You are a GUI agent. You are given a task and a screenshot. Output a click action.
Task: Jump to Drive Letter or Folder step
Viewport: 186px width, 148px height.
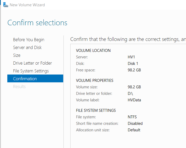(x=32, y=63)
